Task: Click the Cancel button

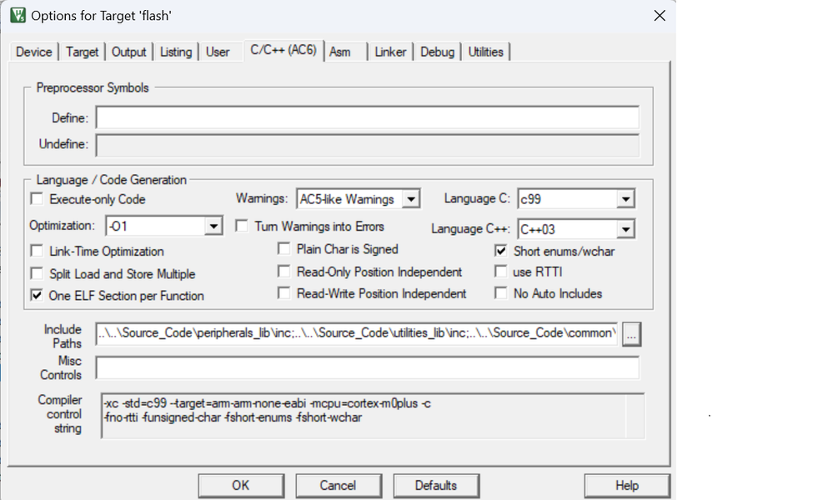Action: 338,485
